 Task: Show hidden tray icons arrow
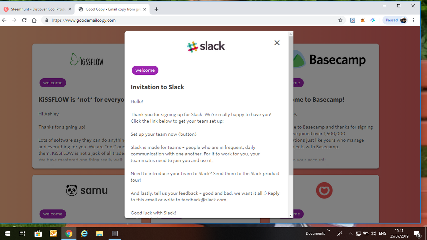point(351,233)
